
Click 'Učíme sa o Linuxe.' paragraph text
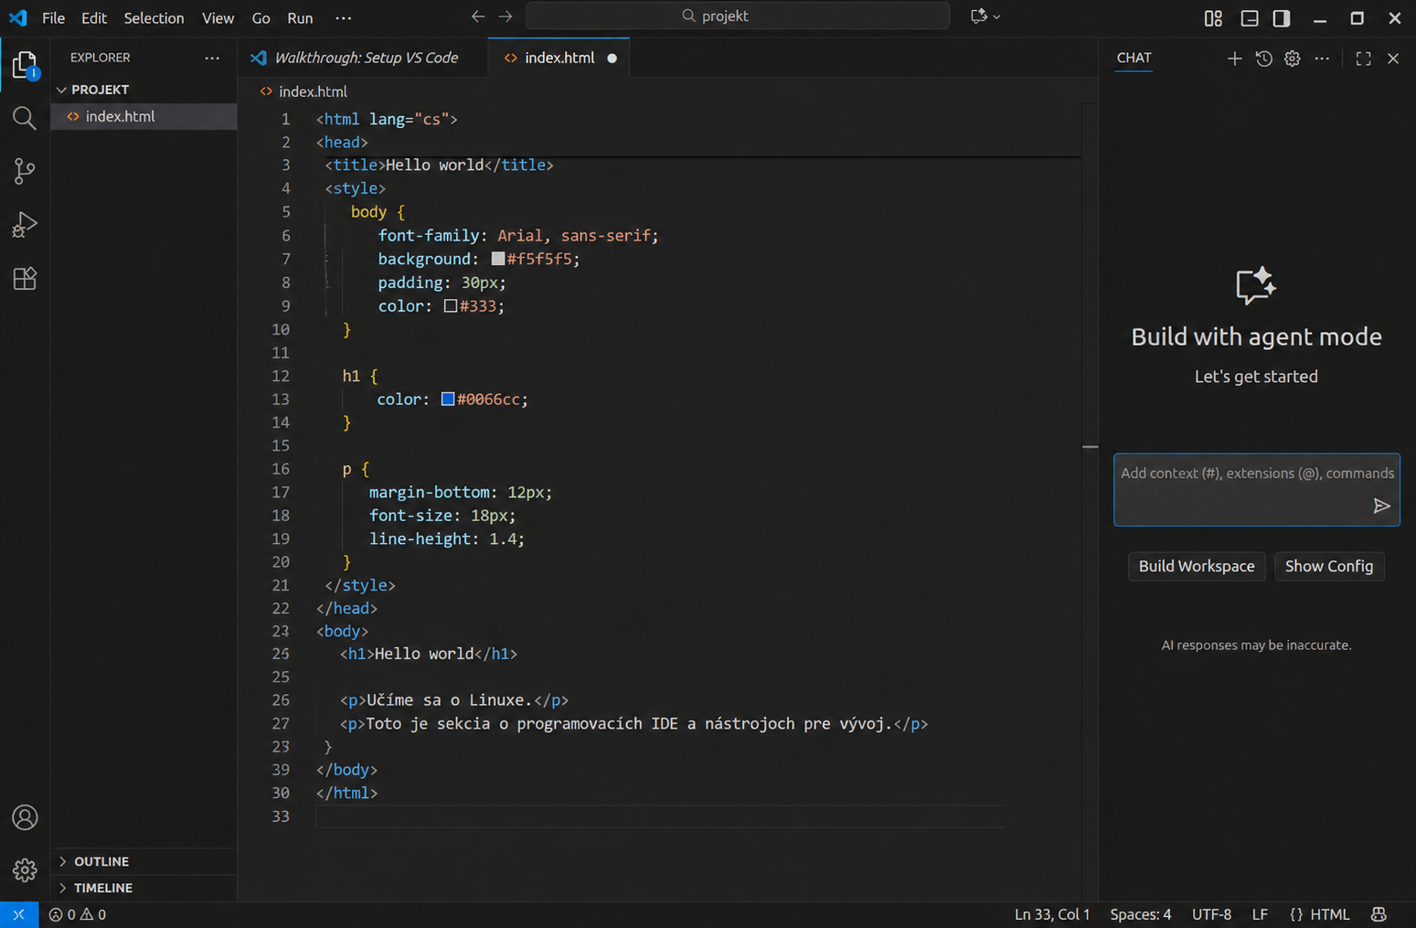coord(449,700)
